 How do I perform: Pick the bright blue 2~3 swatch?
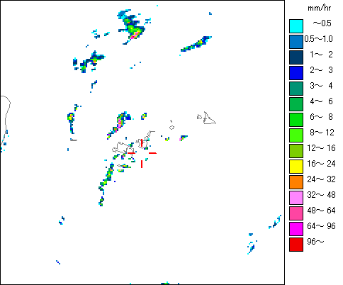pos(296,73)
